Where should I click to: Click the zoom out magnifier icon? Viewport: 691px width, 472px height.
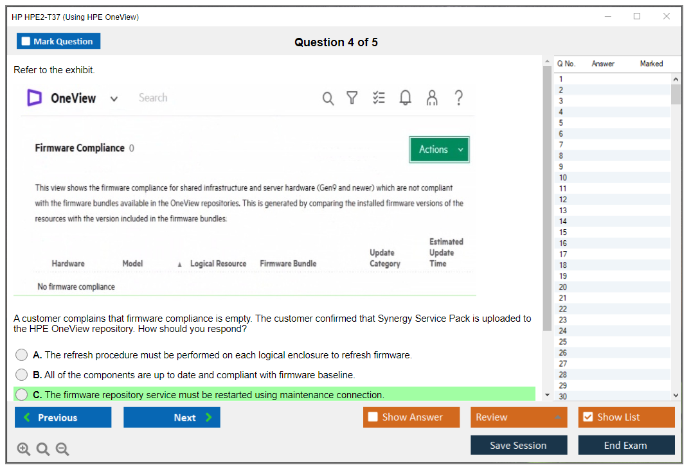point(62,450)
